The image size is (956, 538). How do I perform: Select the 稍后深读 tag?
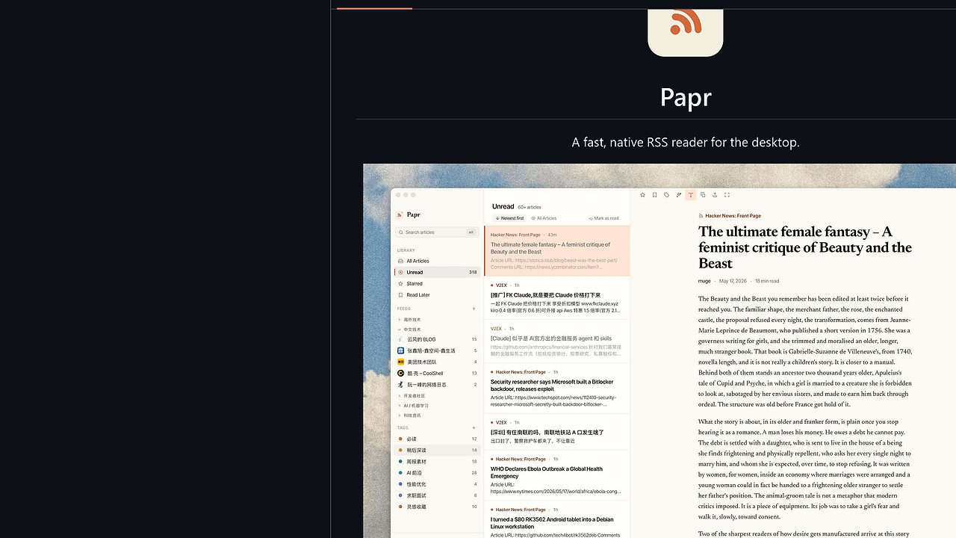[x=437, y=451]
